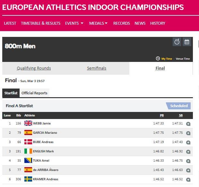This screenshot has width=199, height=187.
Task: Expand details arrow for de ARRIBA Álvaro
Action: click(x=188, y=170)
